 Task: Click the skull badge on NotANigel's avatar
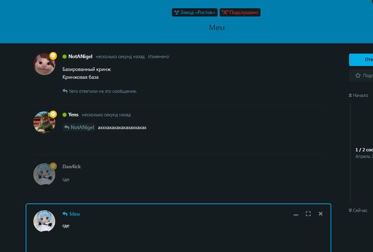tap(53, 56)
